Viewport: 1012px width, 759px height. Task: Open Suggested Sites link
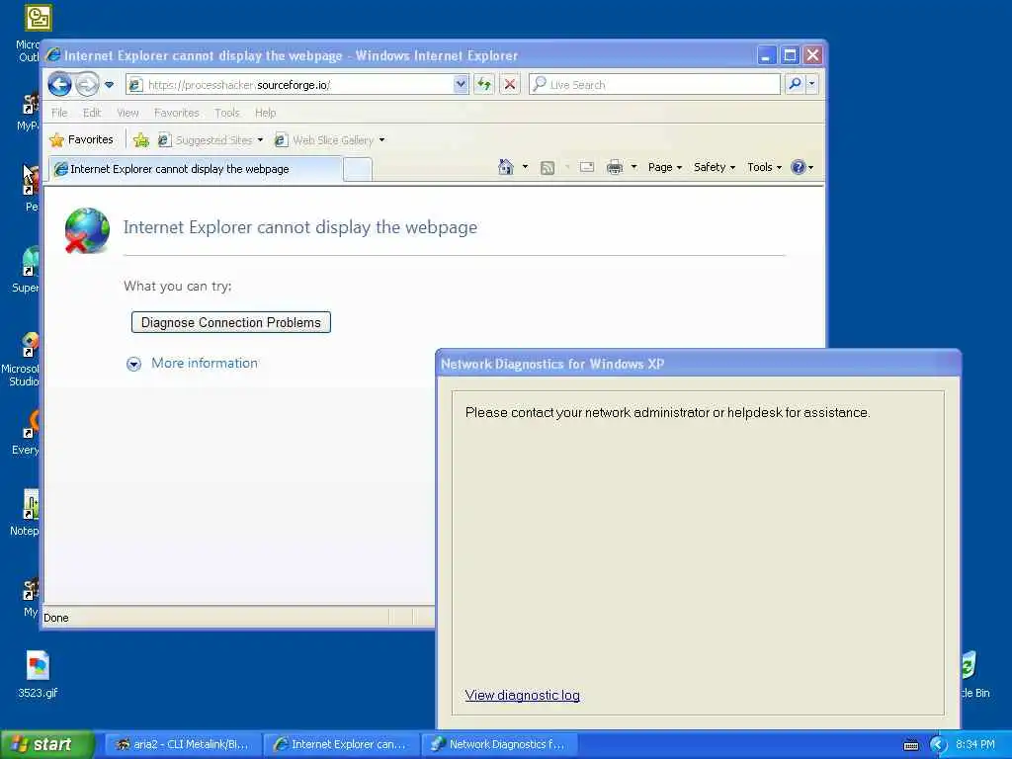pos(206,140)
